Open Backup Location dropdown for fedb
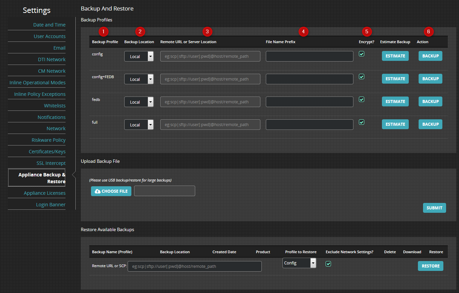The height and width of the screenshot is (293, 459). tap(139, 102)
